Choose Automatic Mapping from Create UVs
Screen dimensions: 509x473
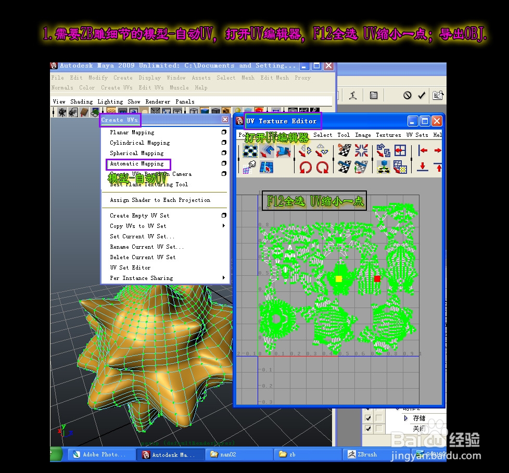137,163
